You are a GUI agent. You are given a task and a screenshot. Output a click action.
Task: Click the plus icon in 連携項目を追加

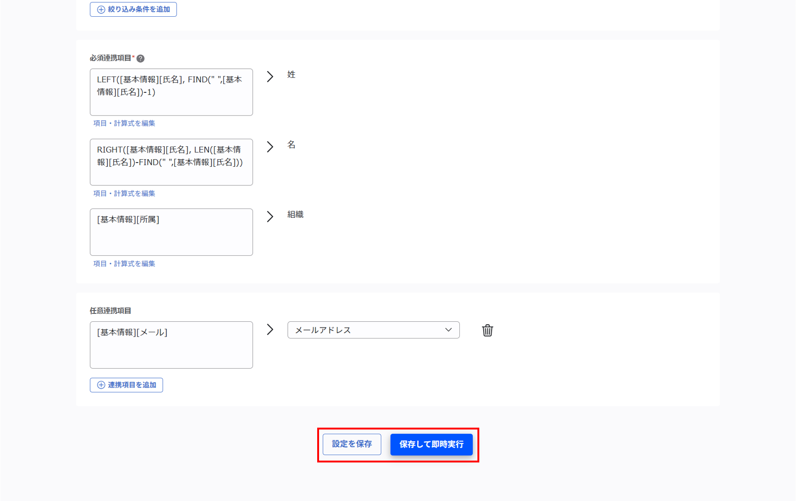[x=101, y=385]
